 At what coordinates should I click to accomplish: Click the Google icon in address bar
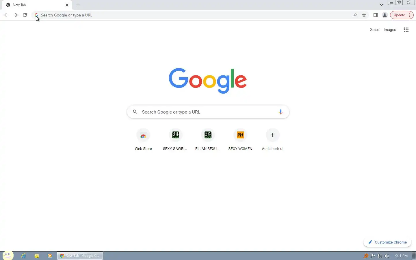(x=36, y=15)
